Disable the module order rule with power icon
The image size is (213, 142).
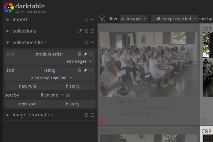91,54
